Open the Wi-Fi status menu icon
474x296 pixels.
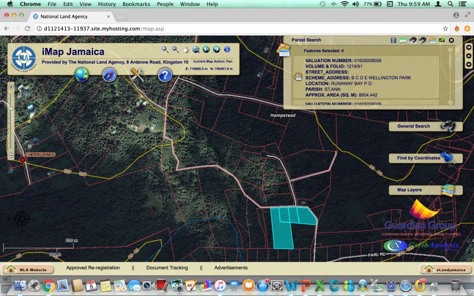pos(344,4)
